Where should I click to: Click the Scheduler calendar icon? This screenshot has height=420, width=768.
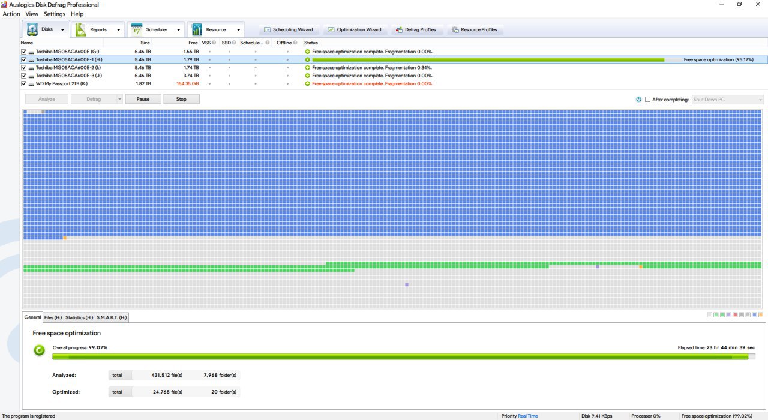137,29
